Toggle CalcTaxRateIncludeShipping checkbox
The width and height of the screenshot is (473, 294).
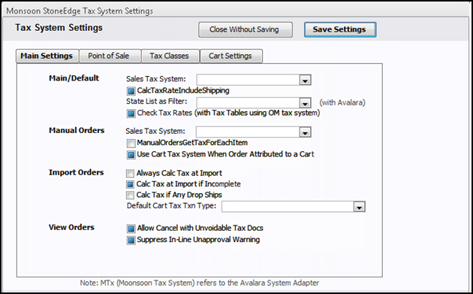(x=131, y=91)
